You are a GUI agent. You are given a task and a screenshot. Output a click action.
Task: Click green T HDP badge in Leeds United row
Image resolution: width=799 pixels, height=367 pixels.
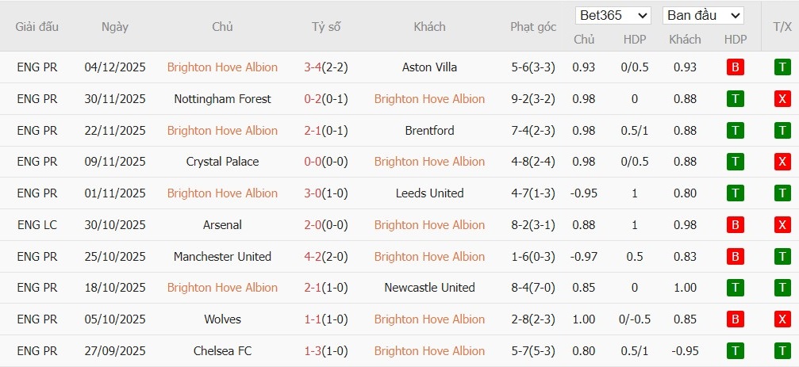pos(735,193)
